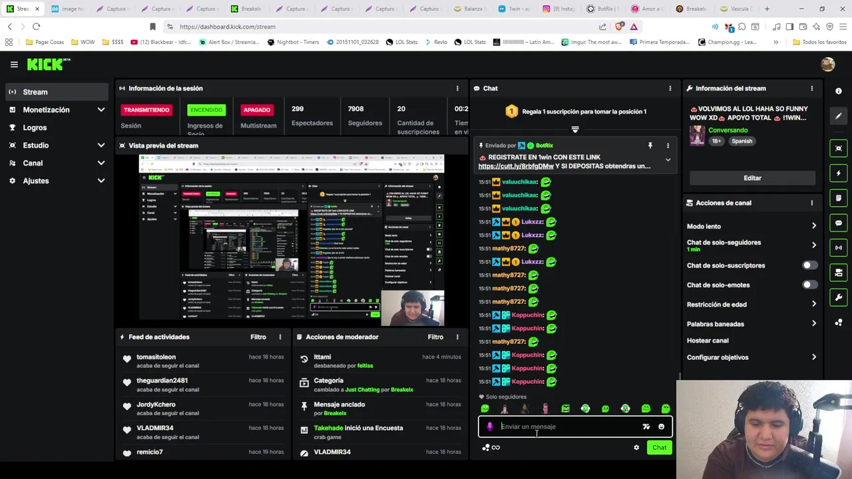Click the pencil edit icon in right sidebar
This screenshot has width=852, height=479.
pos(839,116)
